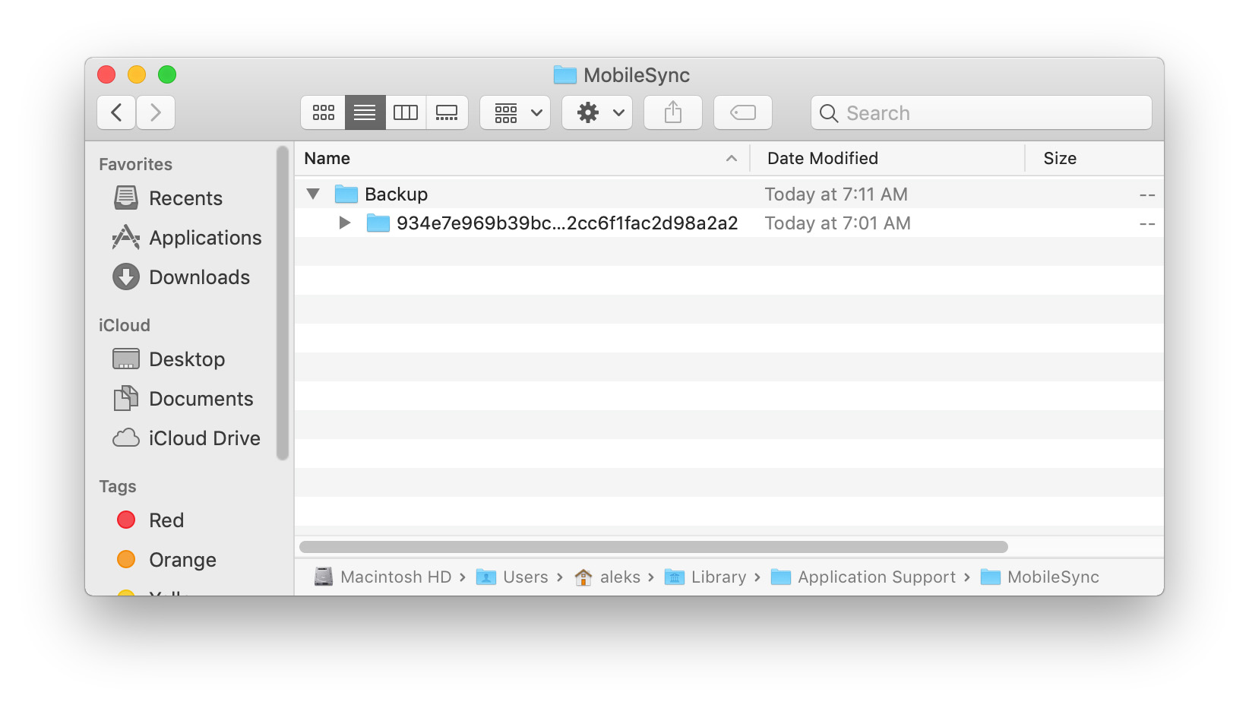1249x708 pixels.
Task: Select the Backup folder icon
Action: 346,194
